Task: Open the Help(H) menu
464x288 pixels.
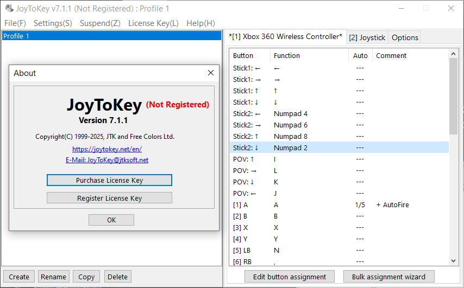Action: click(200, 23)
